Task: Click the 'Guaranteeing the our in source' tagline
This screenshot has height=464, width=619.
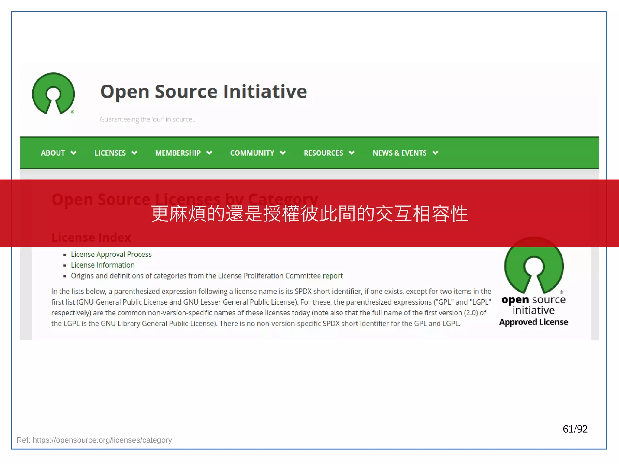Action: pos(148,119)
